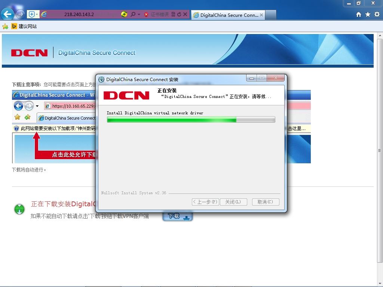Click the address field showing 218.240.143.2

tap(79, 15)
